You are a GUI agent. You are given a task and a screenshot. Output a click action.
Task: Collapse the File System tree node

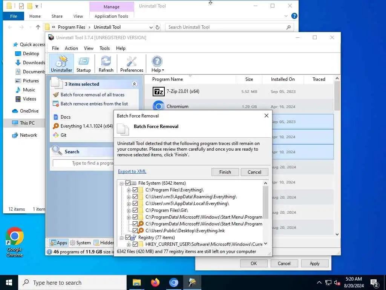click(121, 184)
